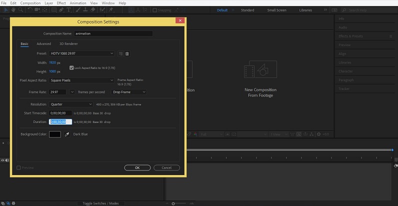
Task: Select the Hand tool
Action: 13,9
